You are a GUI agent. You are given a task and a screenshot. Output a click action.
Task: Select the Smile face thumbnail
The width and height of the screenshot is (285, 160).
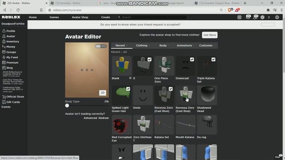point(143,95)
